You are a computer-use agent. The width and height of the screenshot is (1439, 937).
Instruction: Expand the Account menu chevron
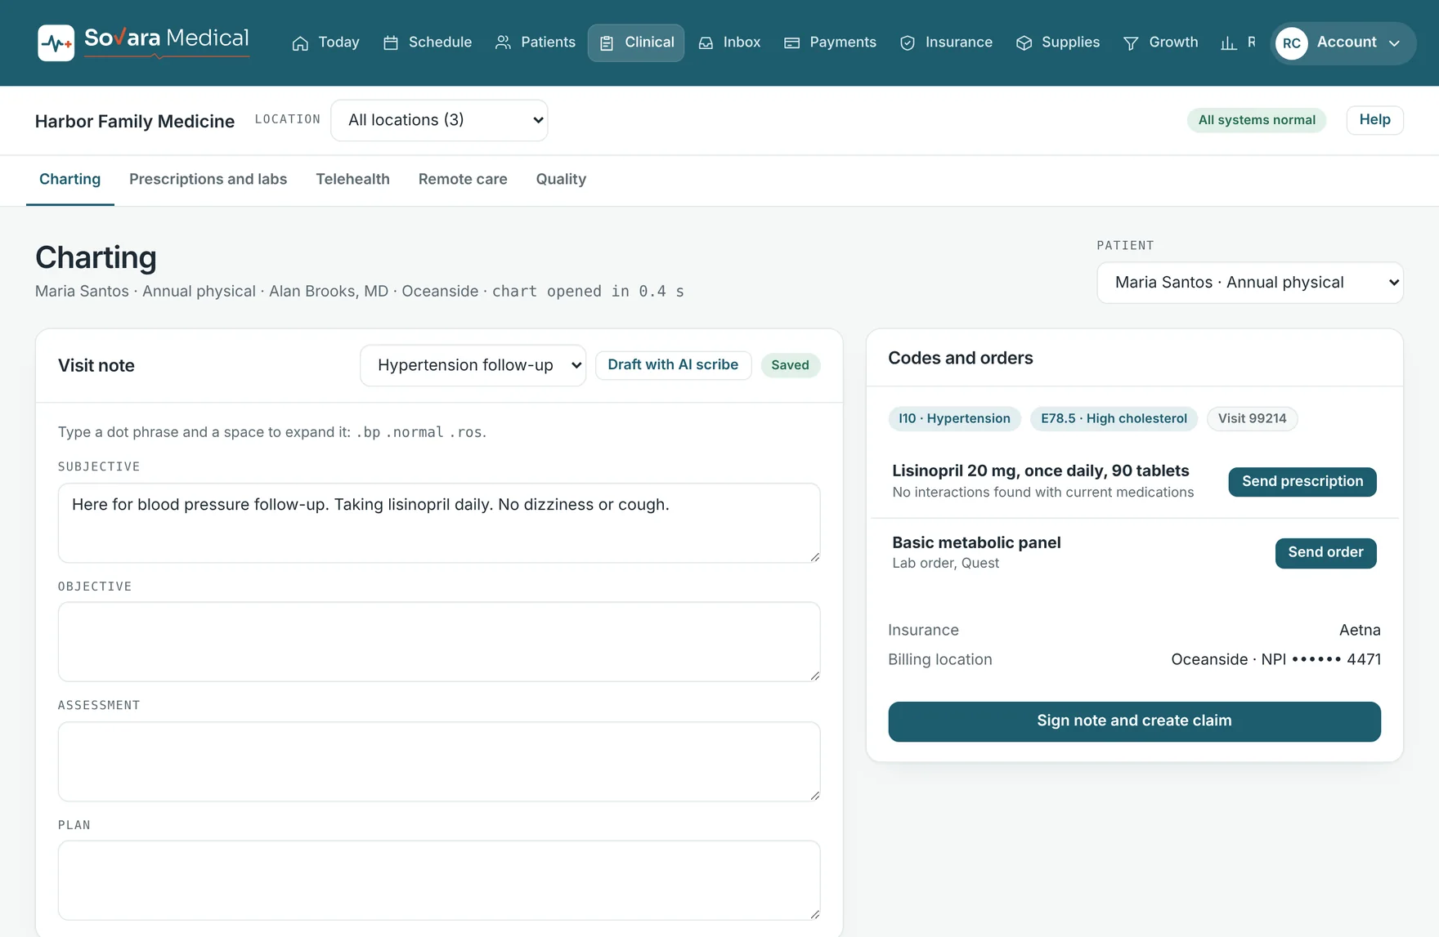[x=1395, y=43]
